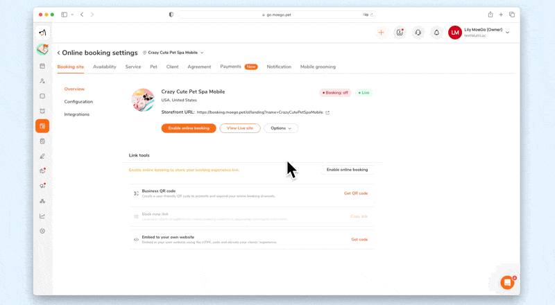Switch to the Booking site tab
Screen dimensions: 555x305
coord(71,67)
